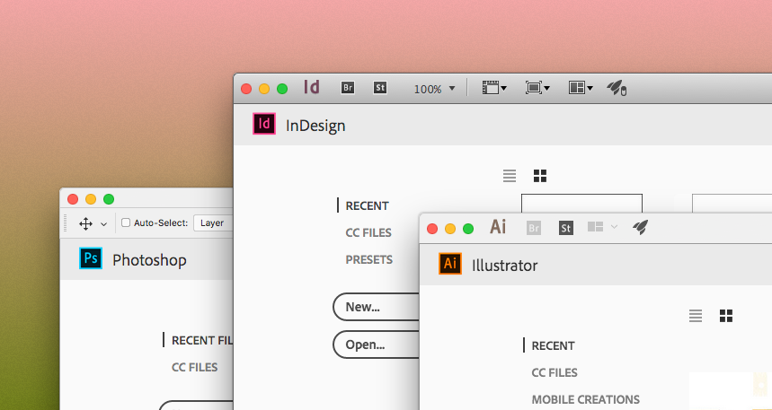Select the CC FILES tab in Illustrator

(555, 372)
